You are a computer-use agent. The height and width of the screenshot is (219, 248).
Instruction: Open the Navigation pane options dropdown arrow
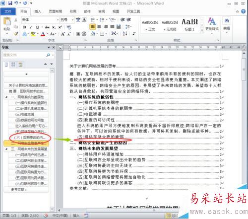click(49, 47)
